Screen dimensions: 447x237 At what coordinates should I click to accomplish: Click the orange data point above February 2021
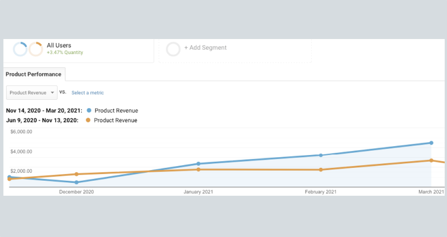coord(321,170)
